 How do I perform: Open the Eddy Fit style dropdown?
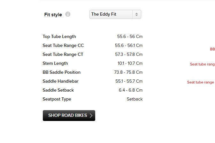pyautogui.click(x=115, y=14)
